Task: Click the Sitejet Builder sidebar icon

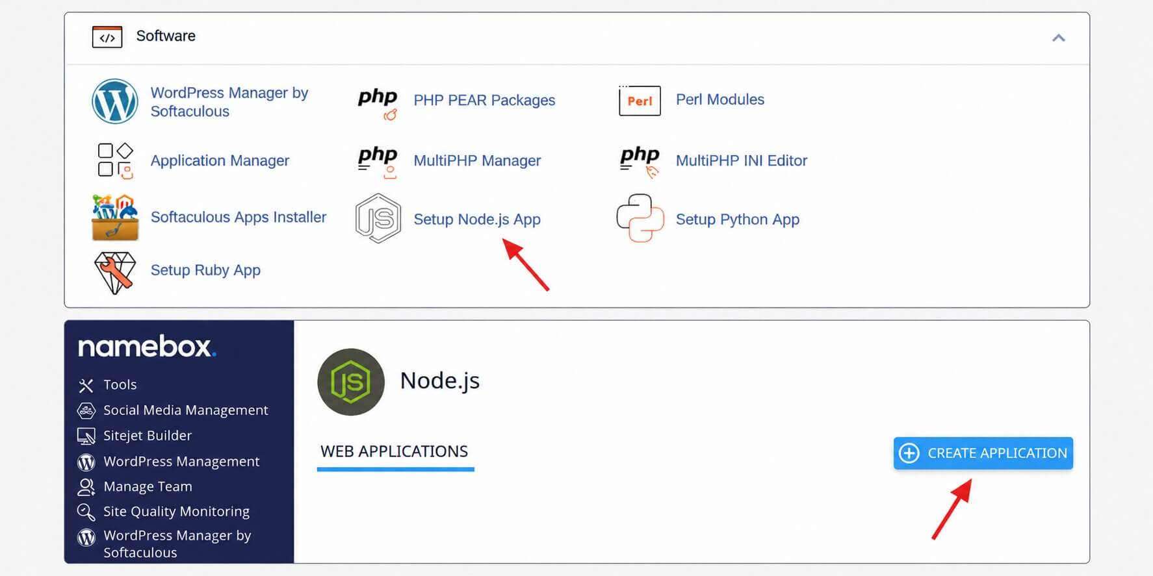Action: click(x=86, y=436)
